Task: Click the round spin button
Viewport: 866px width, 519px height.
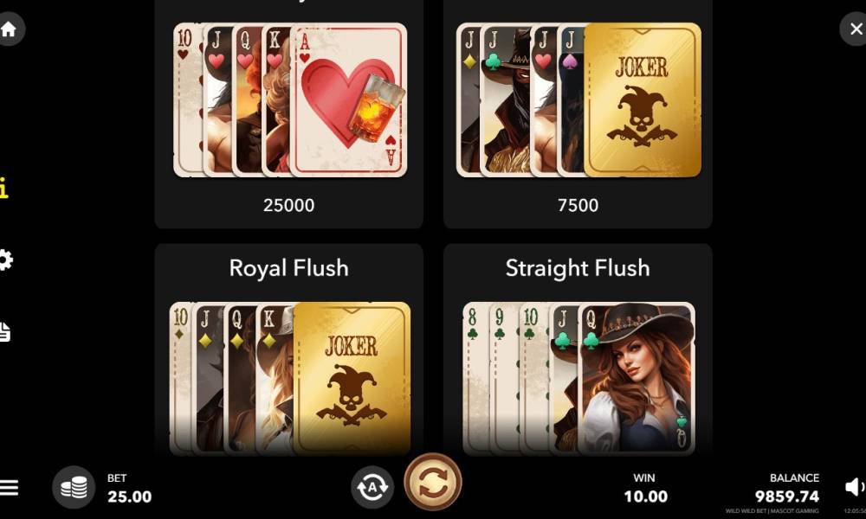Action: tap(433, 482)
